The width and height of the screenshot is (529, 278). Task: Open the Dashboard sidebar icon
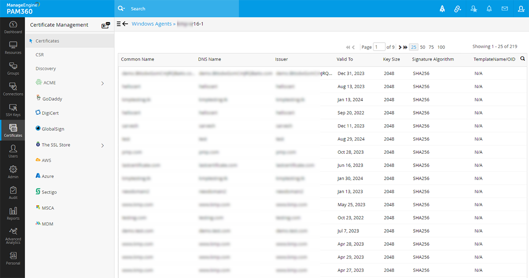13,27
